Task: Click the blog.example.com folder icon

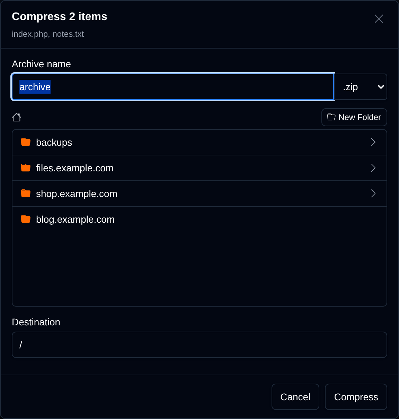Action: pyautogui.click(x=26, y=219)
